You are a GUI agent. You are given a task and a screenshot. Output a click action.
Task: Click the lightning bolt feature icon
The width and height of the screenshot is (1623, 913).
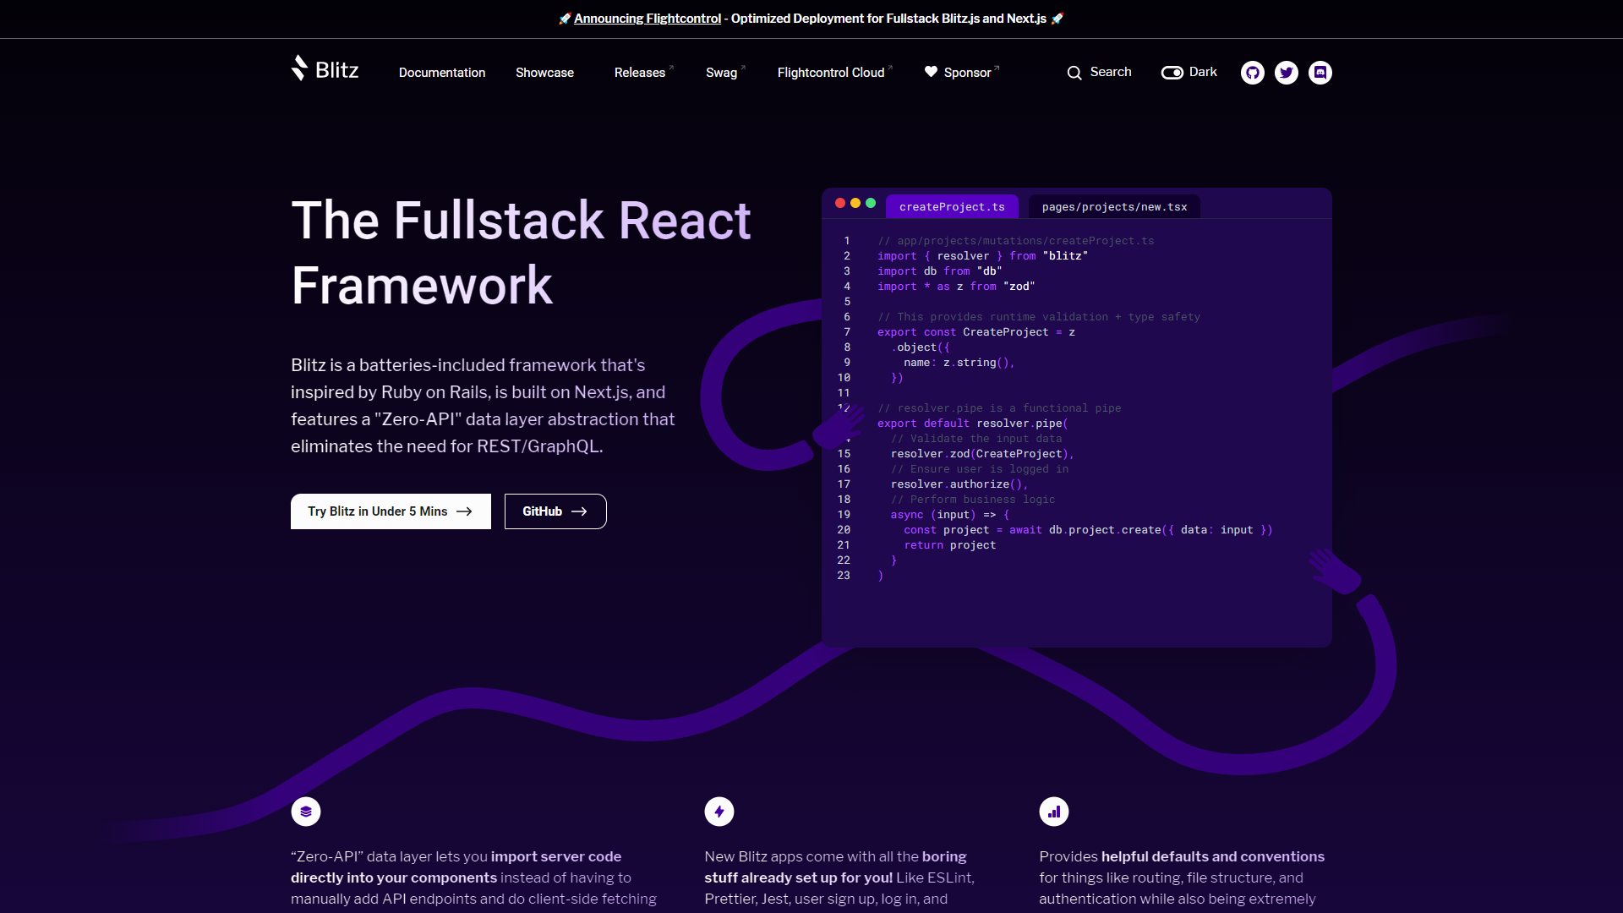coord(719,812)
